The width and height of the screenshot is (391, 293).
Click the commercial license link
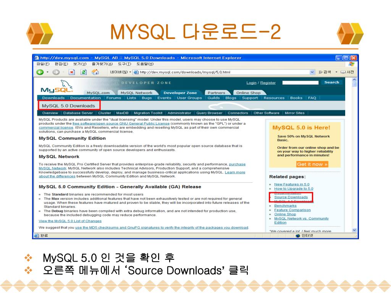tap(56, 127)
